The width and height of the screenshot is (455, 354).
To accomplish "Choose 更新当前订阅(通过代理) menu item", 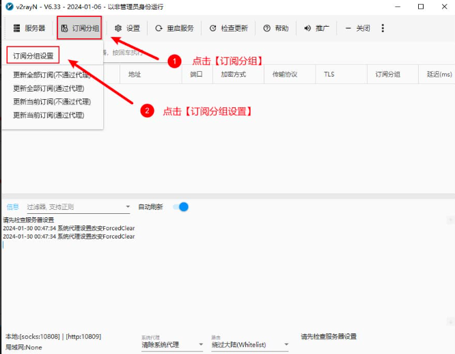I will 49,115.
